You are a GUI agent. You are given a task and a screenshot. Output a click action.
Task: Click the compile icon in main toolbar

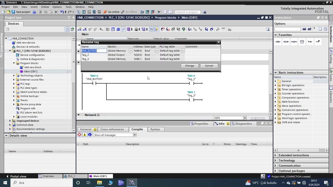tap(79, 12)
